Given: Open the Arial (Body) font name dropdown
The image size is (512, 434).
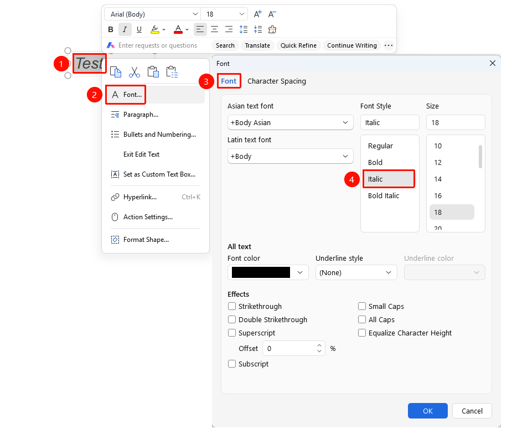Looking at the screenshot, I should [152, 14].
